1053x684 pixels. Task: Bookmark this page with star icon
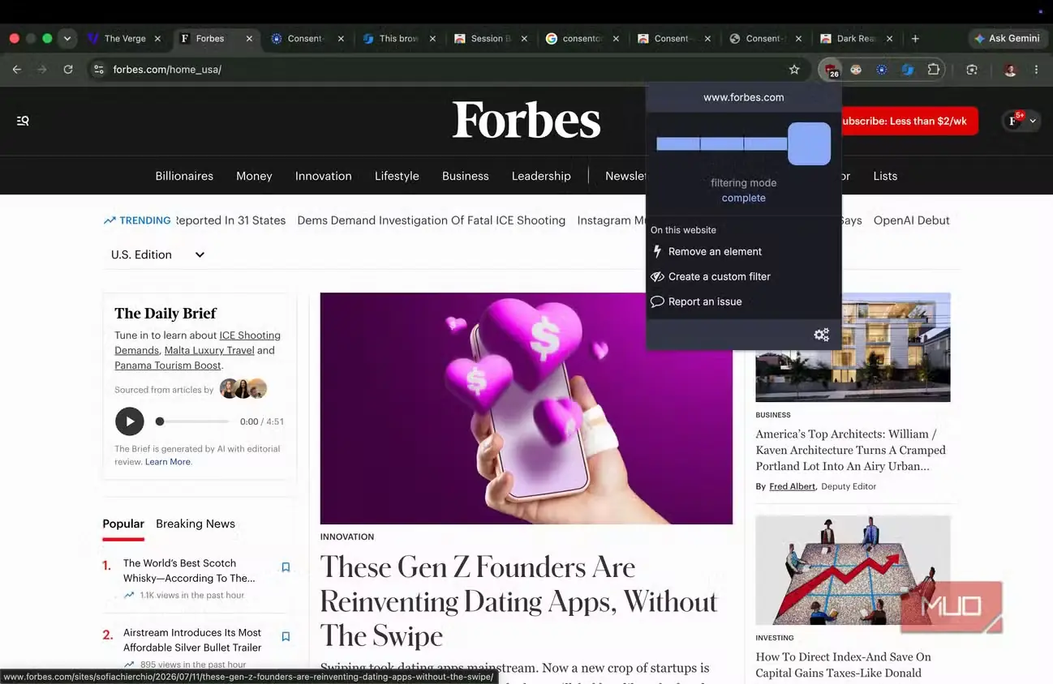(x=794, y=70)
